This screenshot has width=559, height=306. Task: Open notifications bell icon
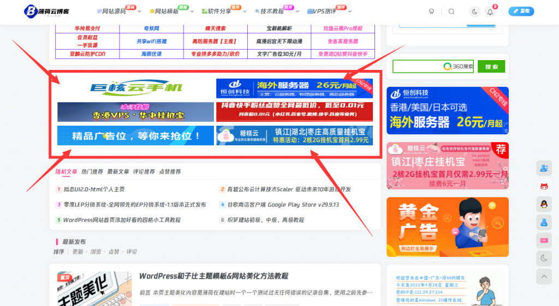(490, 12)
